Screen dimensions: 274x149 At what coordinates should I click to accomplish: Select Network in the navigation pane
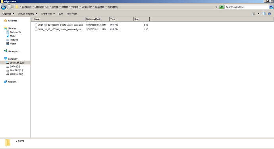point(12,82)
